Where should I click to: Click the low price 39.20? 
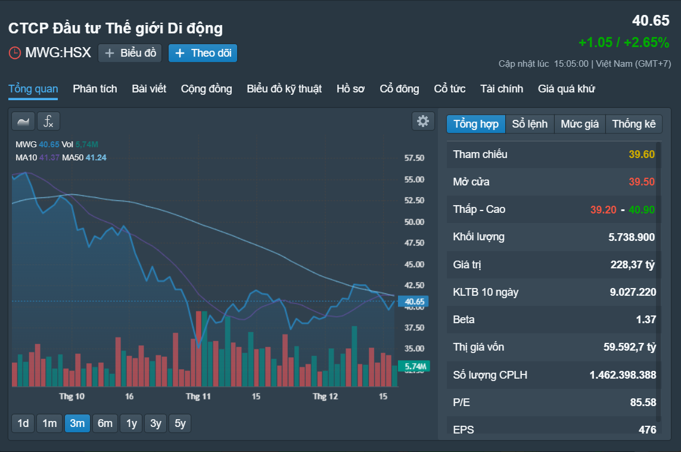coord(604,209)
